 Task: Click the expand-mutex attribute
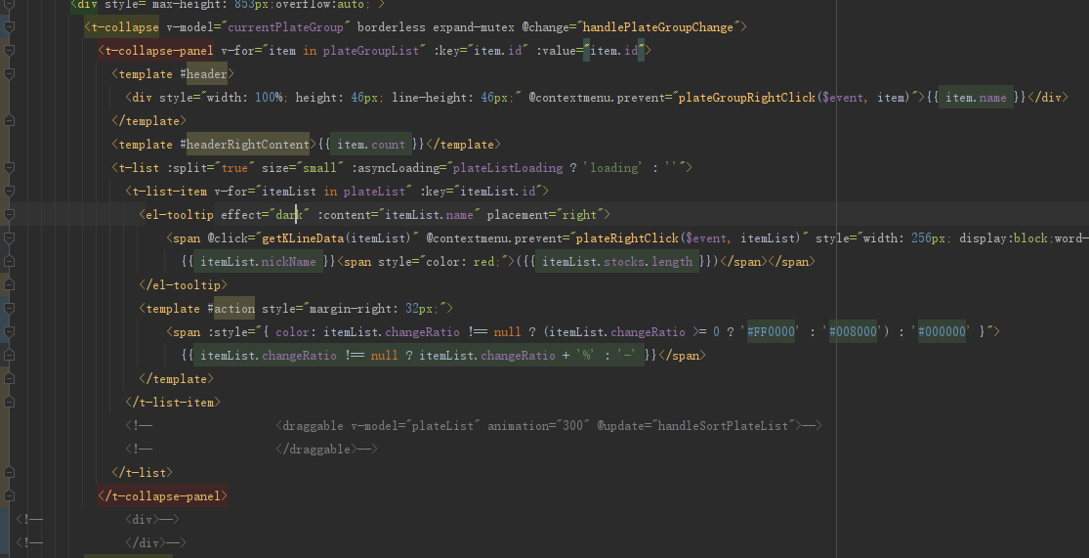click(x=474, y=27)
